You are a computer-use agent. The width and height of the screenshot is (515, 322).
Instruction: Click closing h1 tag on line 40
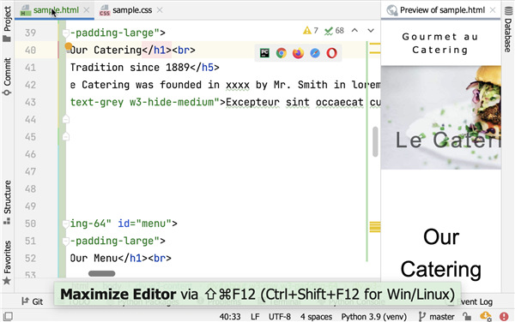[x=157, y=51]
